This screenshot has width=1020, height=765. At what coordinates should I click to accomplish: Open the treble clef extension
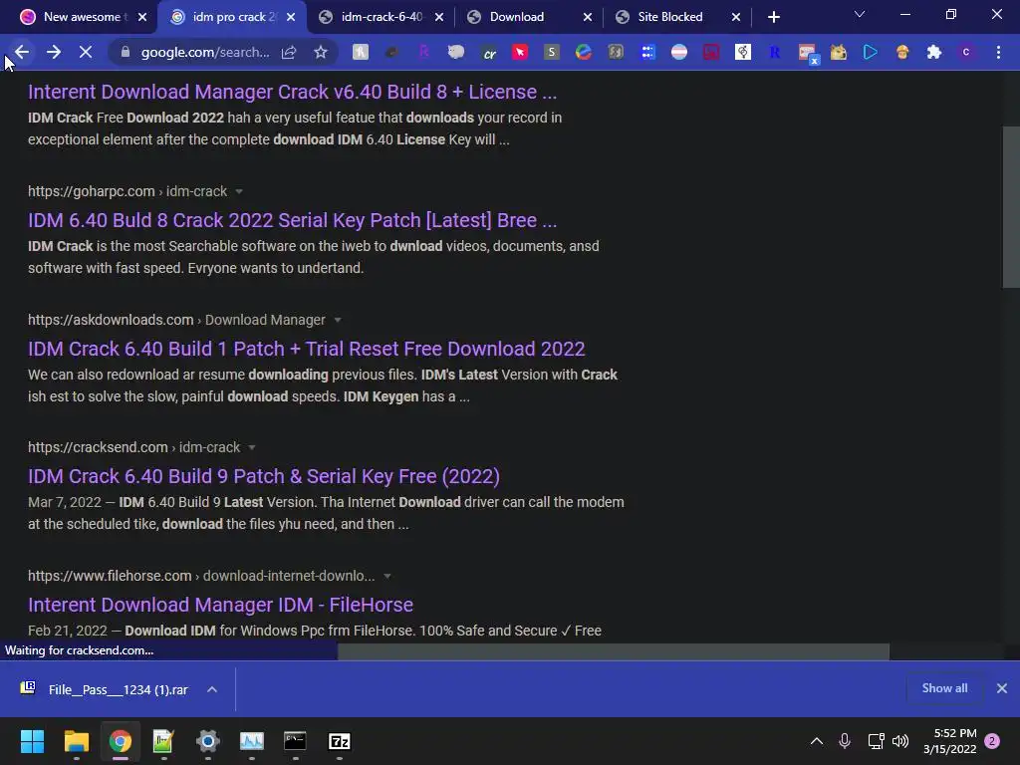click(x=743, y=52)
